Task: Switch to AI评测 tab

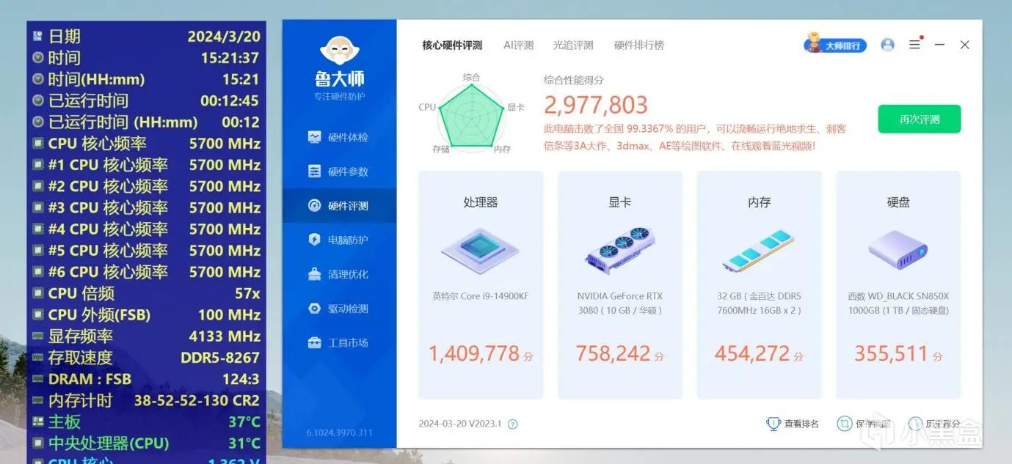Action: [x=518, y=45]
